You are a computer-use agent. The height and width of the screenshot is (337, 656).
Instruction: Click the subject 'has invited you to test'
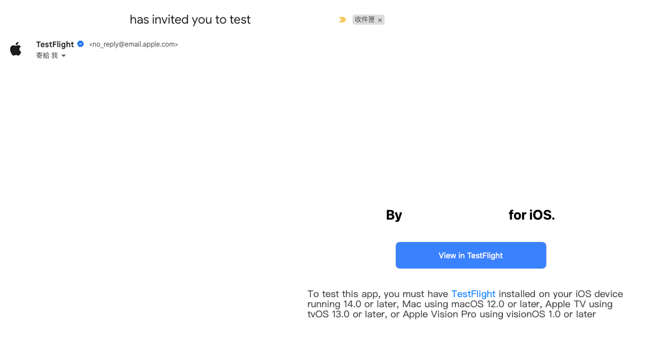(x=190, y=20)
